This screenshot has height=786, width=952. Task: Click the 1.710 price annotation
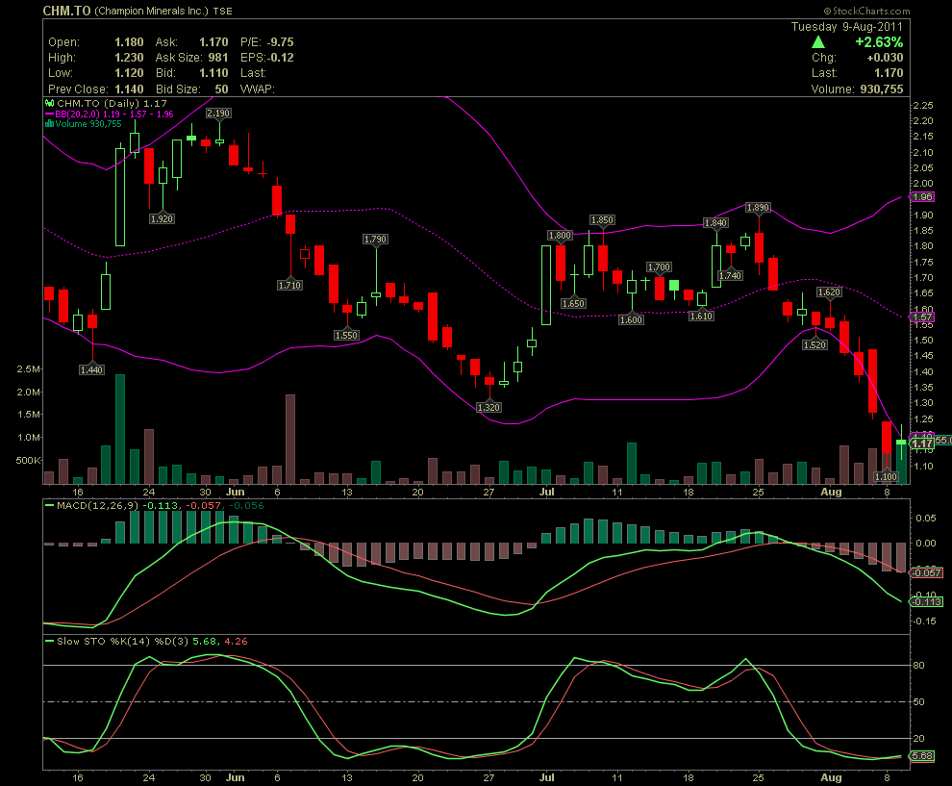(289, 285)
